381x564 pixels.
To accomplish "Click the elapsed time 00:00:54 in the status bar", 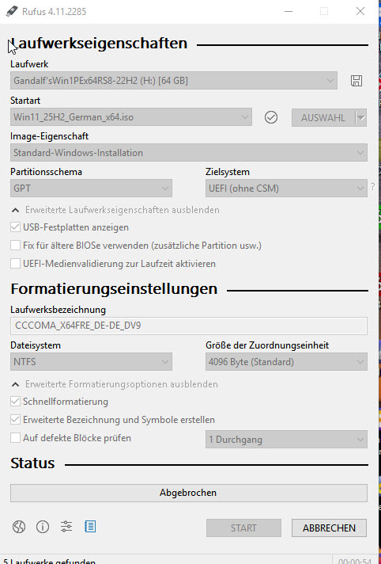I will [355, 562].
